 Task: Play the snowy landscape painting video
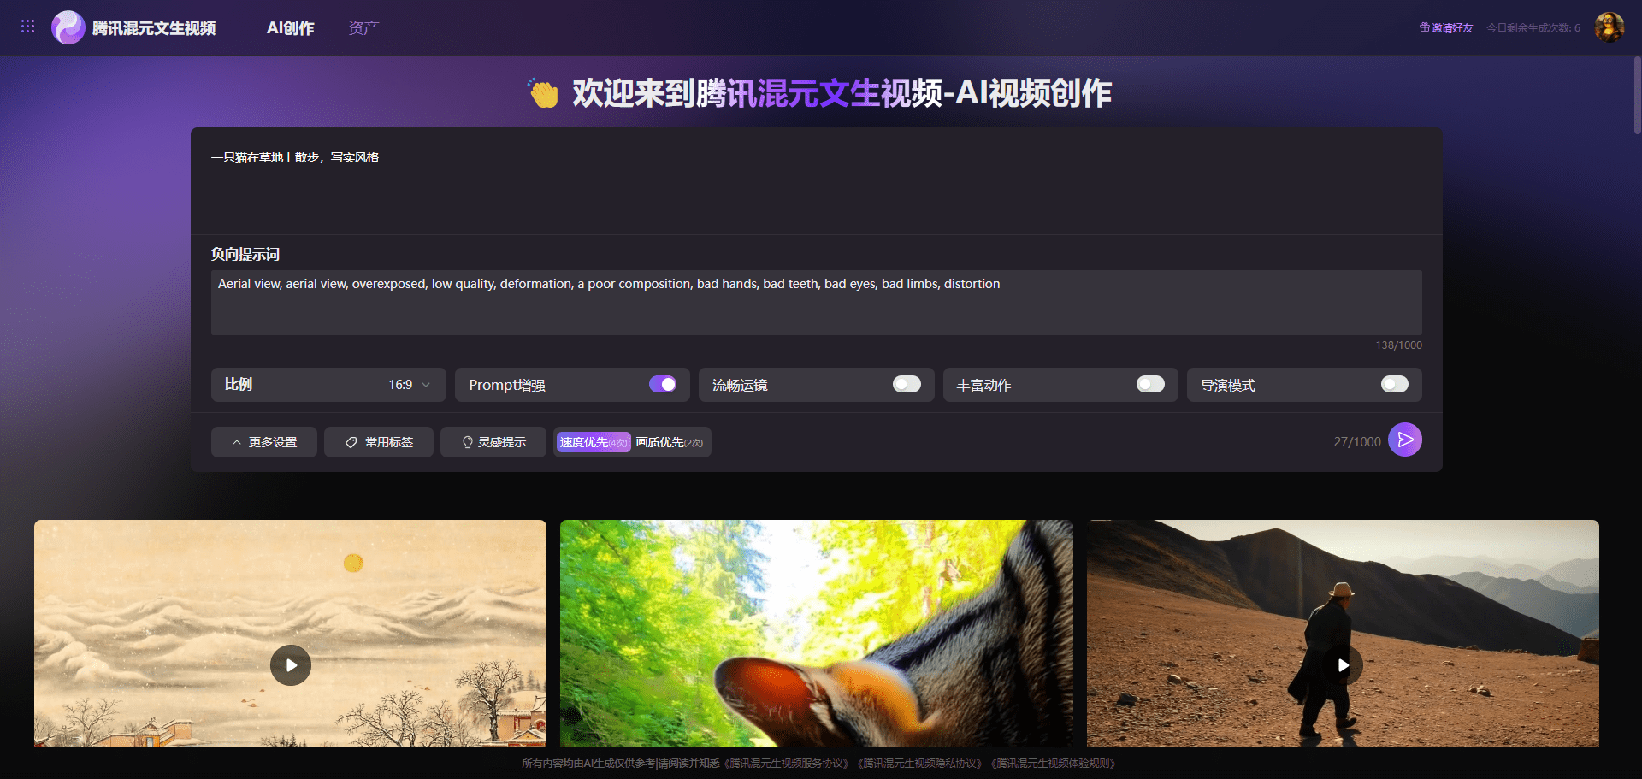point(291,665)
